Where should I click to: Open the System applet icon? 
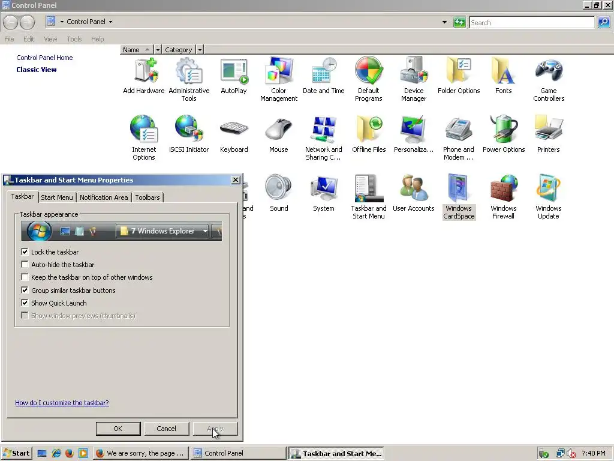click(x=323, y=193)
